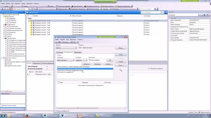Click the Vault search box above the file list
This screenshot has width=211, height=118.
click(151, 12)
